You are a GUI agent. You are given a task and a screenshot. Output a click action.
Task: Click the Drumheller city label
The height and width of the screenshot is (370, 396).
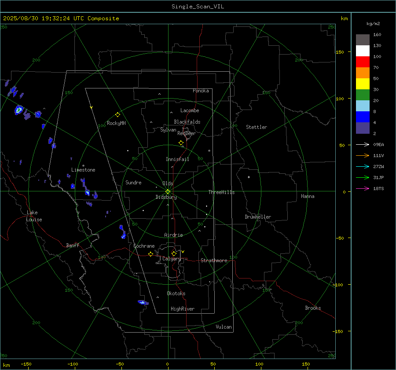tap(258, 217)
